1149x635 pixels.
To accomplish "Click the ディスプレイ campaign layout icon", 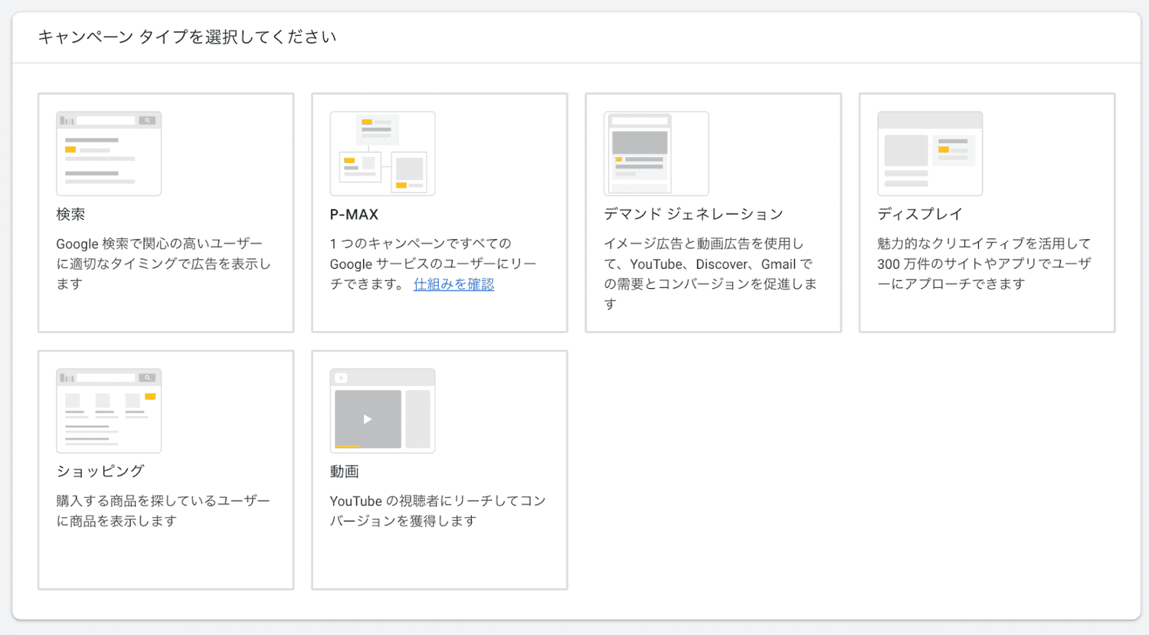I will pos(929,153).
